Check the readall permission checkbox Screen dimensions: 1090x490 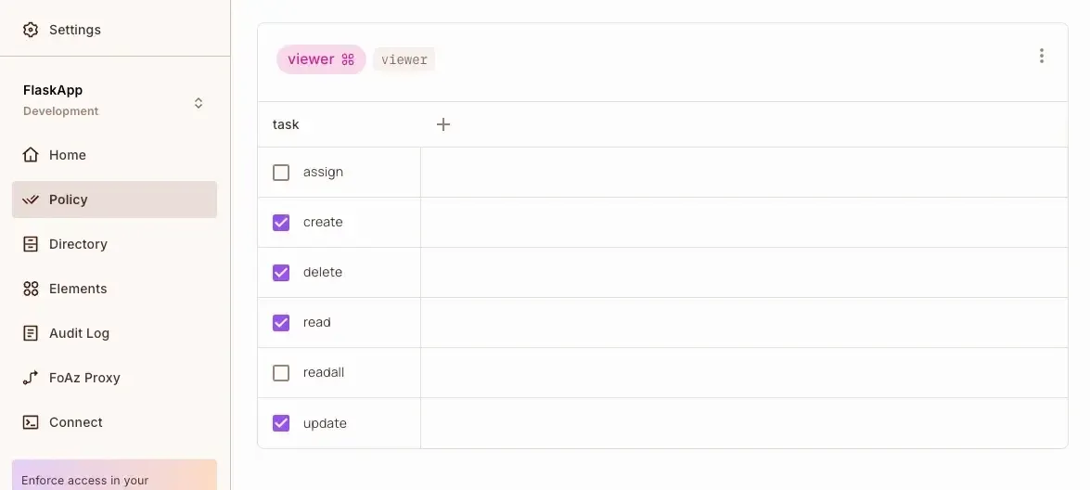click(x=281, y=373)
